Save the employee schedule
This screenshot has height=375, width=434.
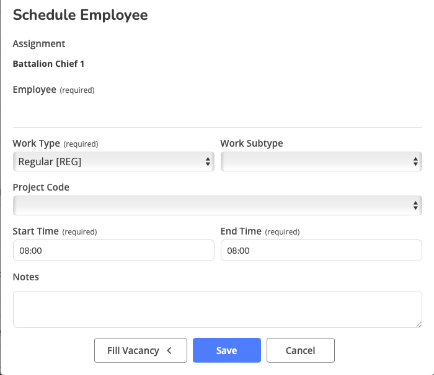(x=226, y=350)
